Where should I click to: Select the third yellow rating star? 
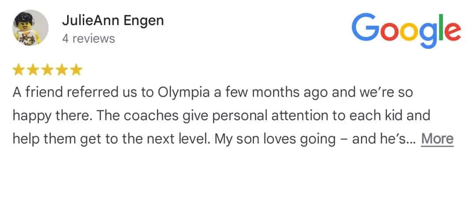point(47,70)
